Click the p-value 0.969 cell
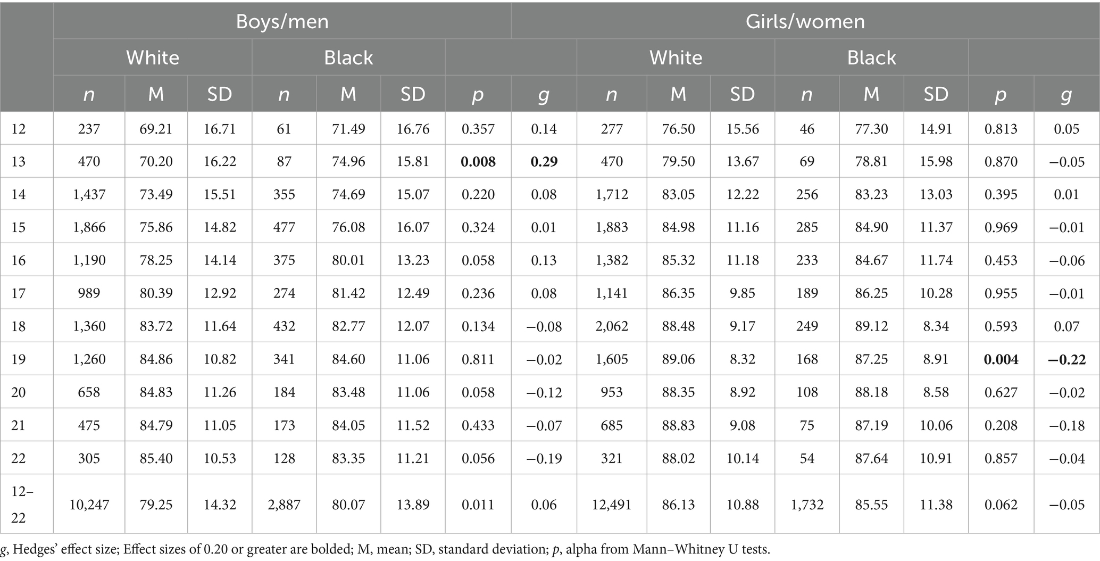The height and width of the screenshot is (561, 1100). tap(1001, 227)
